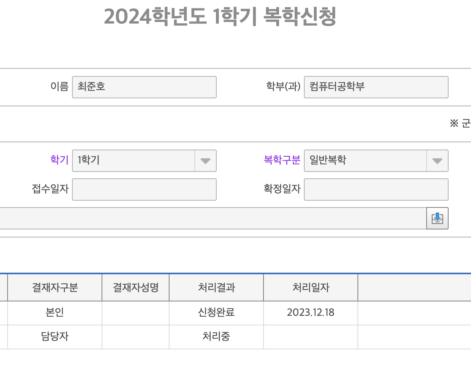Click the 결재자성명 column header
Image resolution: width=471 pixels, height=375 pixels.
coord(136,287)
